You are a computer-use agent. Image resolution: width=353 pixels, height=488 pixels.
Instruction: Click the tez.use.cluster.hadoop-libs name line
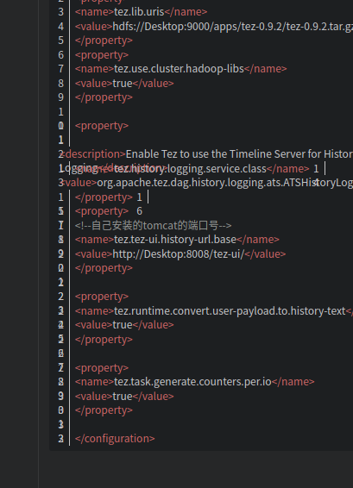coord(180,69)
